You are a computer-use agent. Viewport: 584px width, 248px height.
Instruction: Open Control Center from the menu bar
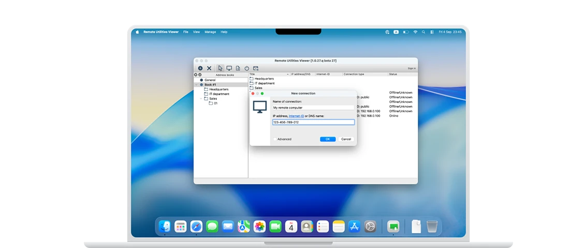click(x=432, y=32)
